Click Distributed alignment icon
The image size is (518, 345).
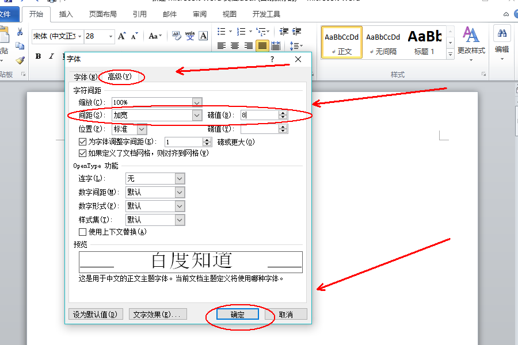pyautogui.click(x=276, y=45)
